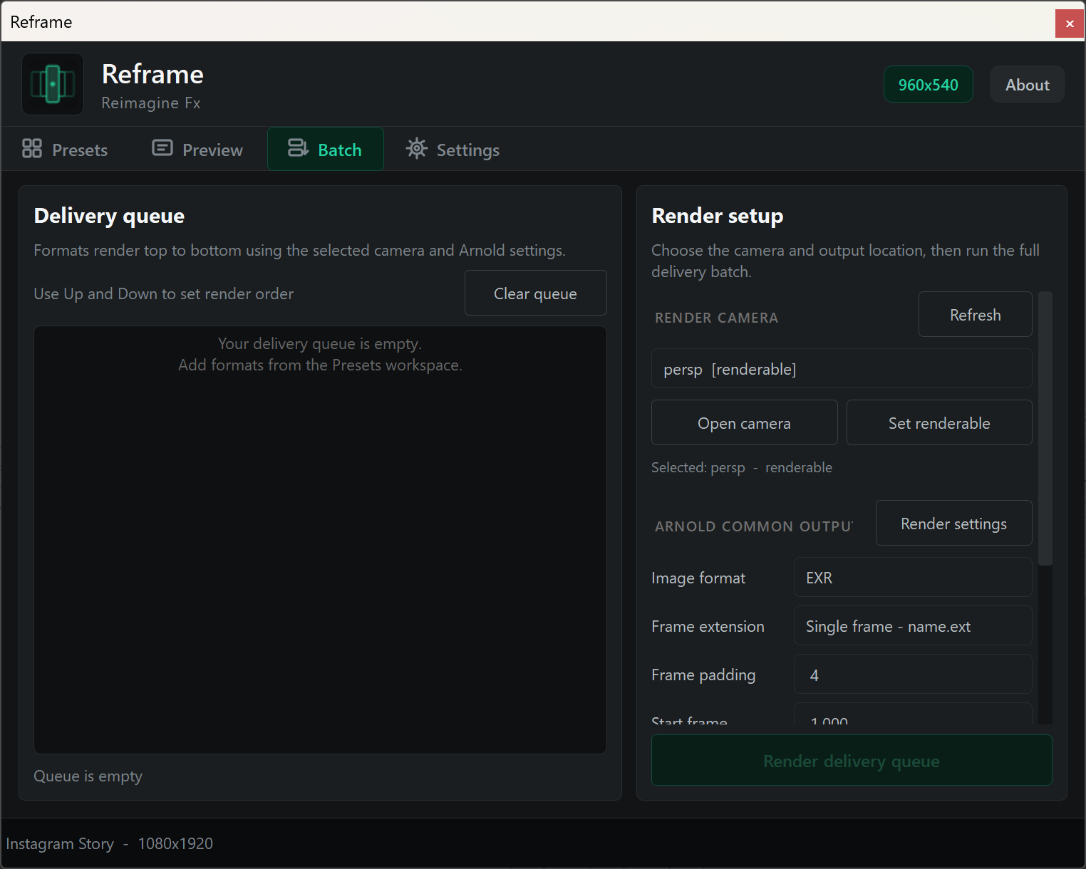The height and width of the screenshot is (869, 1086).
Task: Select the Batch tab
Action: [326, 149]
